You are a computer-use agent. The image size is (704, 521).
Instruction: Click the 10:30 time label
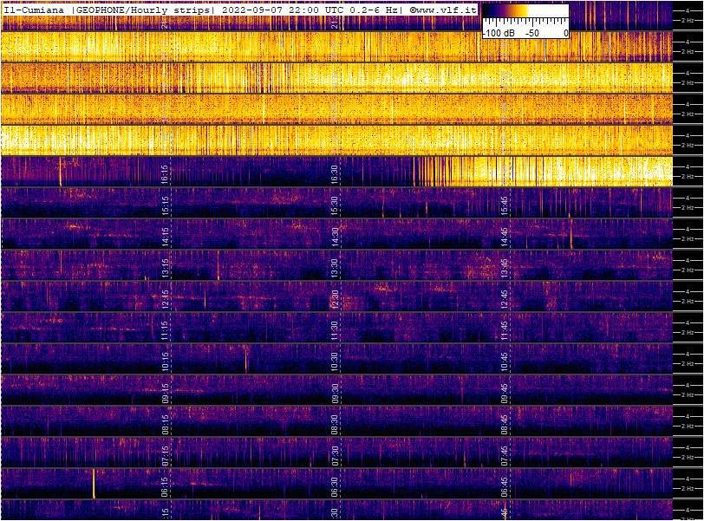pos(335,361)
